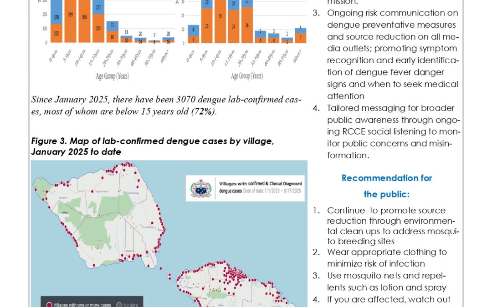Click the red 'Villages with one or more cases' legend marker
The width and height of the screenshot is (492, 307).
[49, 304]
